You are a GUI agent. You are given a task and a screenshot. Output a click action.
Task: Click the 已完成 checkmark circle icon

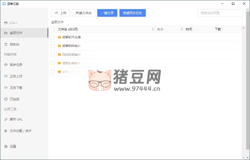click(6, 99)
